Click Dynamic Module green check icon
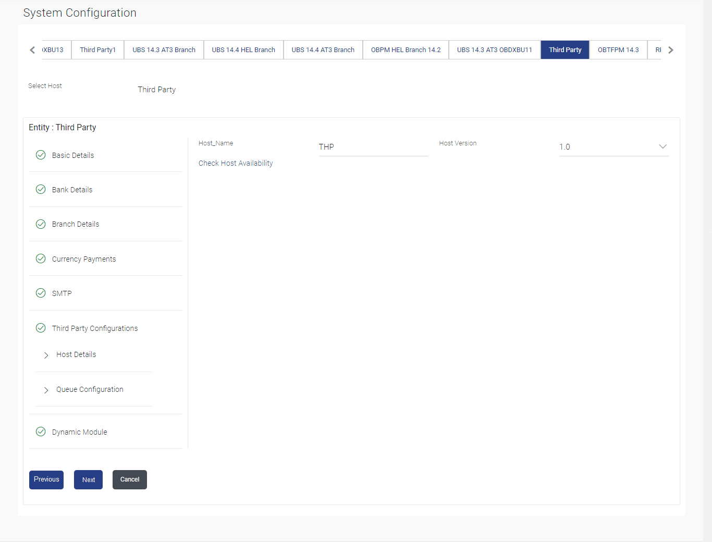 pyautogui.click(x=41, y=432)
